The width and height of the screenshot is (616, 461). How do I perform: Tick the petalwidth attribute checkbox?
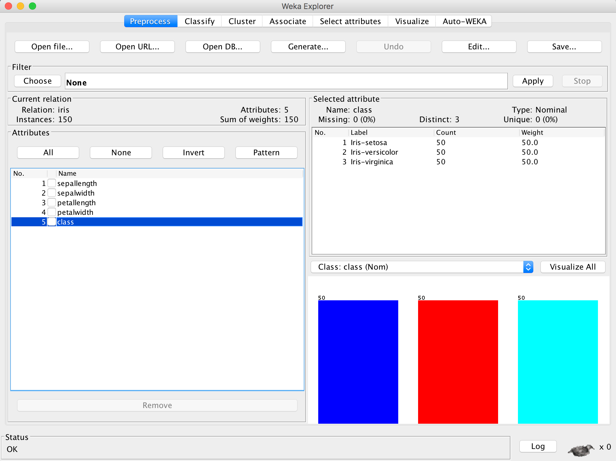pos(52,212)
